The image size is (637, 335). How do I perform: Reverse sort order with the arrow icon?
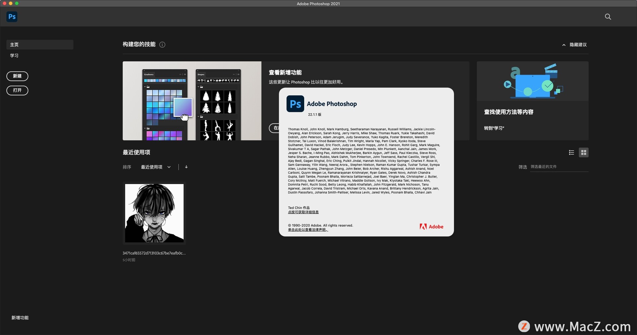pos(186,167)
